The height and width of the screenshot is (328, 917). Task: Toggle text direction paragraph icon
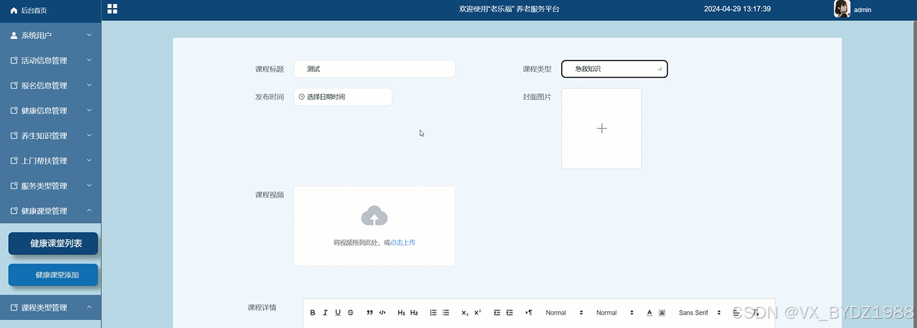click(x=529, y=313)
